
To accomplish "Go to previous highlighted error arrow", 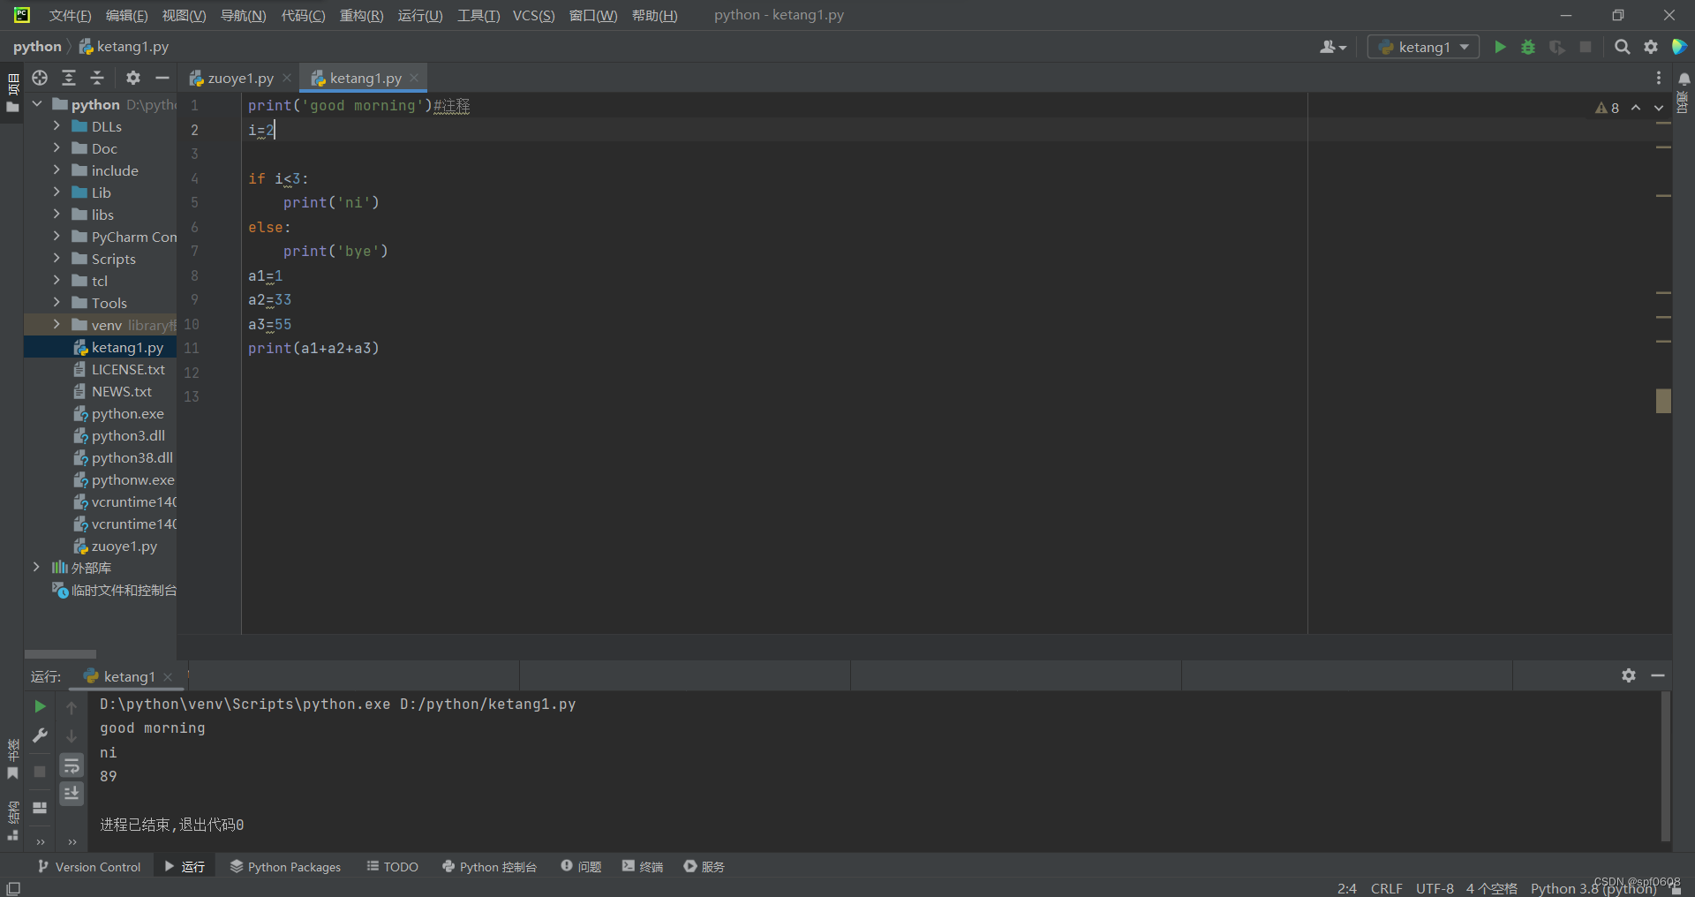I will [x=1636, y=108].
